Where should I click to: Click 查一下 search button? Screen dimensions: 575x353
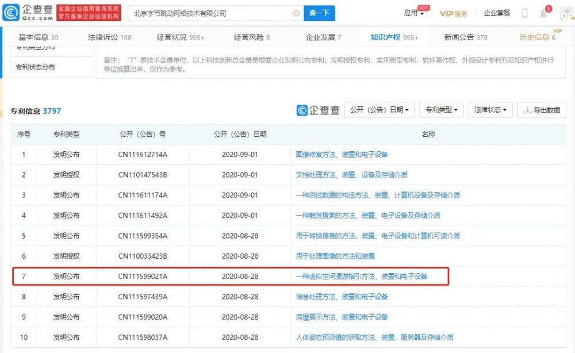click(x=319, y=13)
